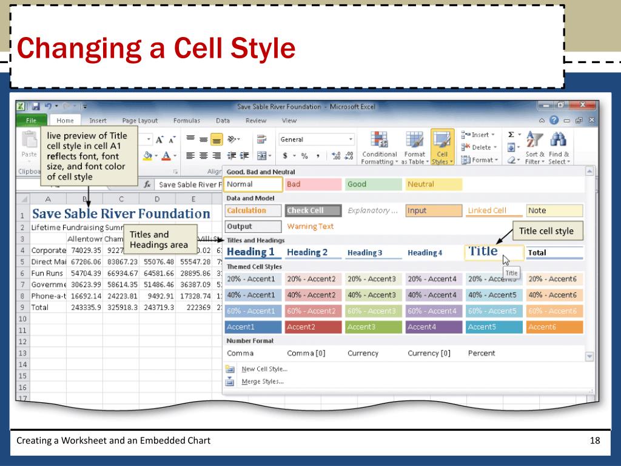Choose the Accent1 blue swatch
The image size is (621, 466).
click(x=253, y=327)
